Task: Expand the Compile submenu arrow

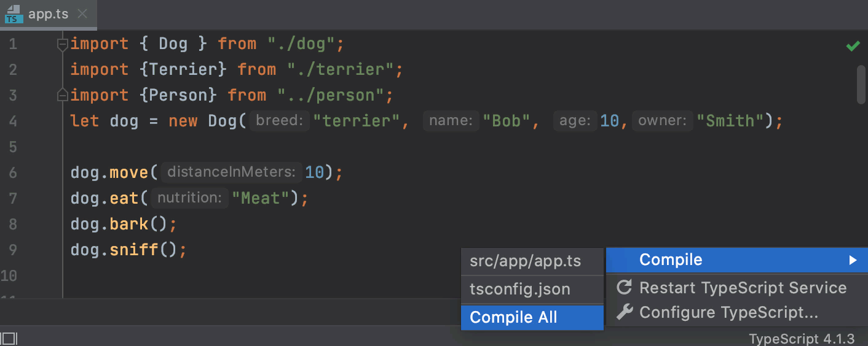Action: click(852, 260)
